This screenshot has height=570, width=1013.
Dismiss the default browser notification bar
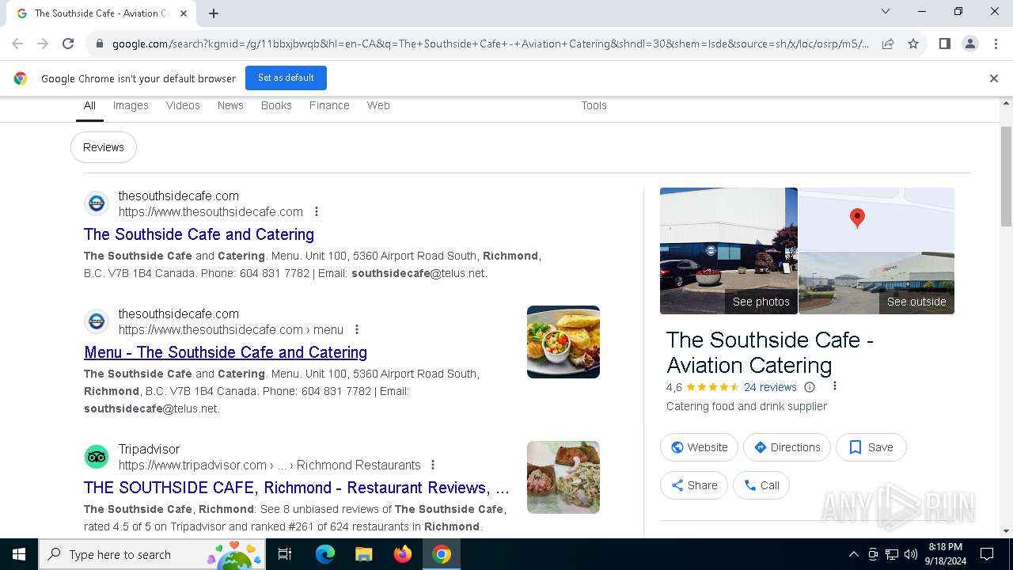[x=993, y=78]
